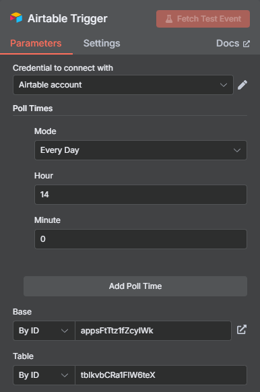Click the Base ID input field
260x392 pixels.
pyautogui.click(x=153, y=331)
